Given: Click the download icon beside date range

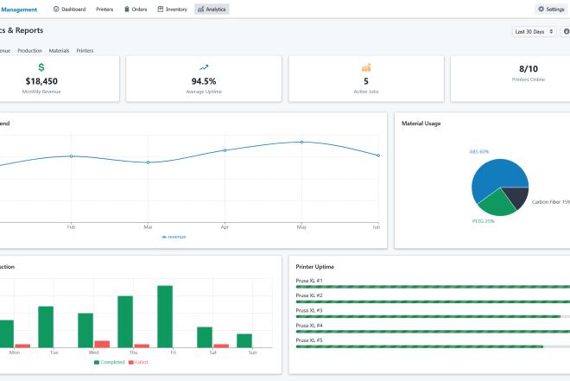Looking at the screenshot, I should tap(566, 32).
